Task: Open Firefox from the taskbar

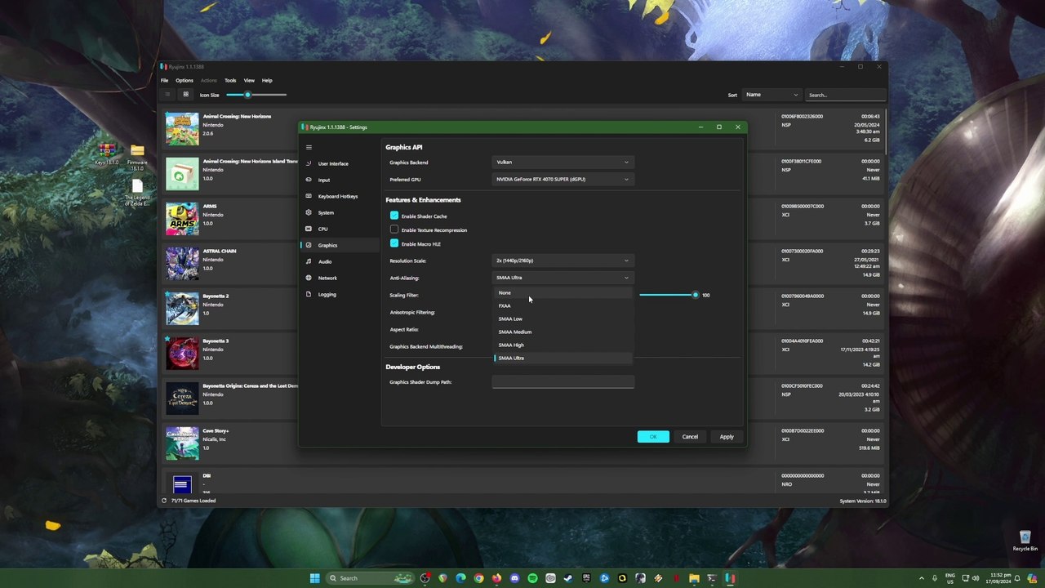Action: pyautogui.click(x=496, y=578)
